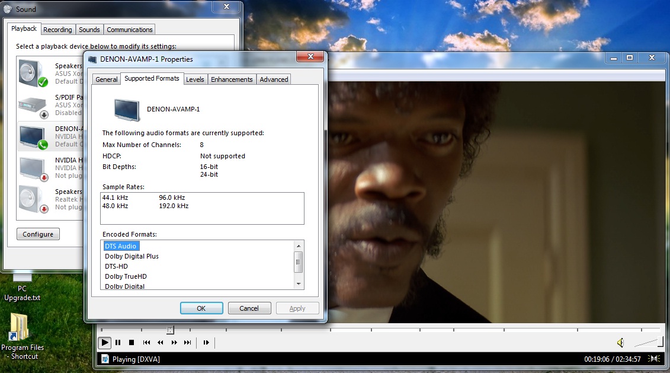Fast forward the video playback
The height and width of the screenshot is (373, 670).
tap(174, 343)
